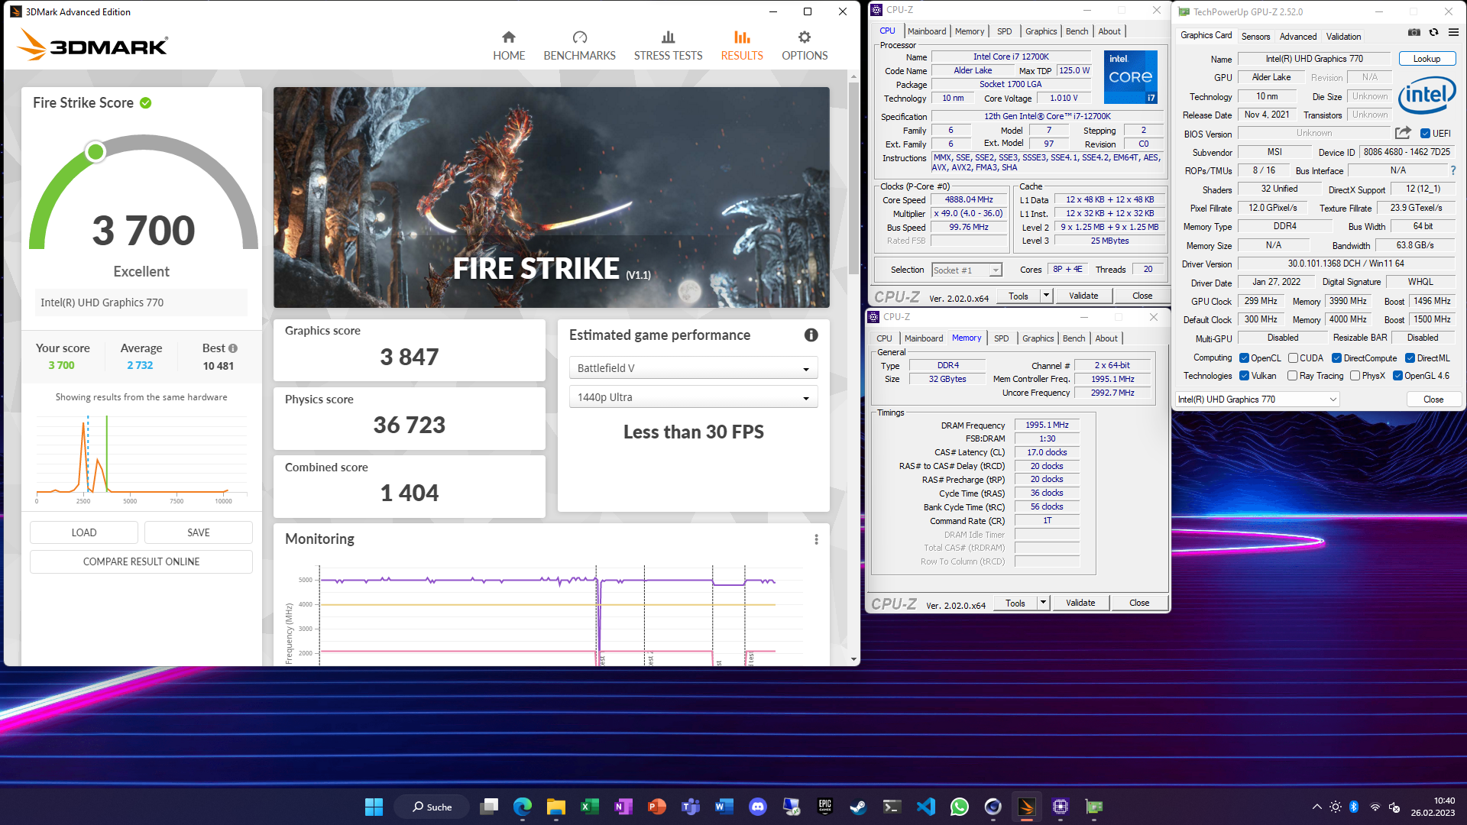
Task: Open Epic Games launcher from taskbar
Action: coord(824,807)
